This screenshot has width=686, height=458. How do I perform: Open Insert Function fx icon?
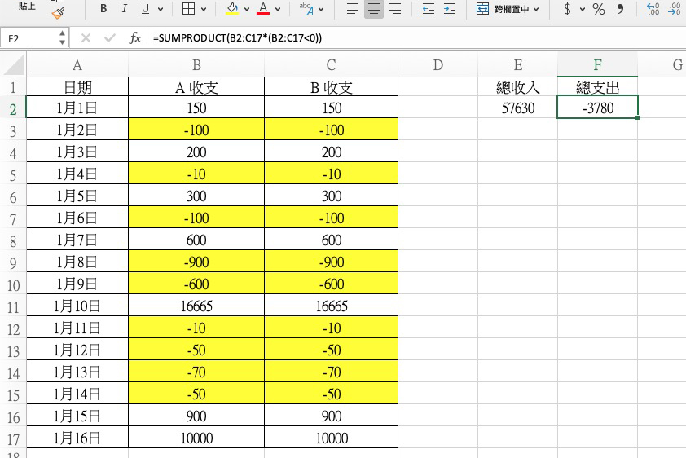134,38
